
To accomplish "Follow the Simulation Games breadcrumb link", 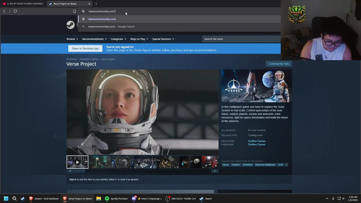I will point(89,59).
